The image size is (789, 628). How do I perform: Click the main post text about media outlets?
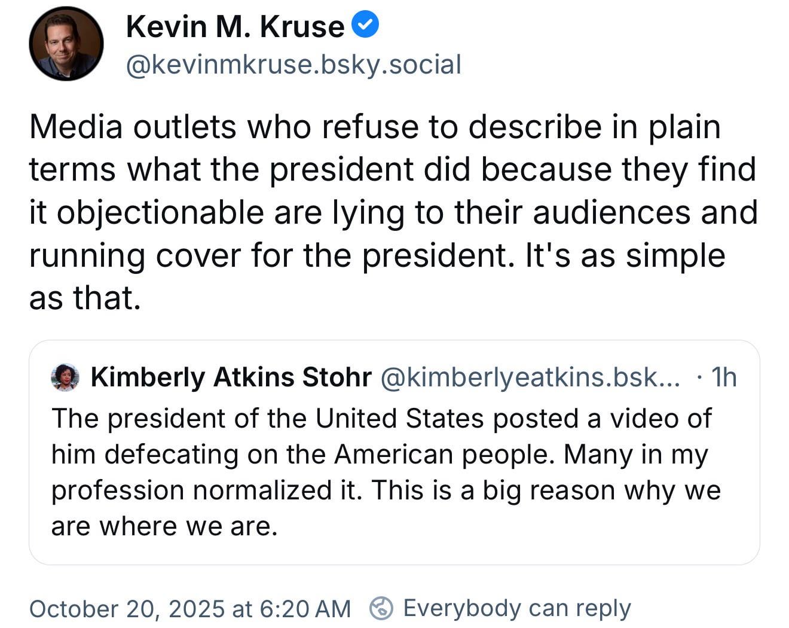393,212
